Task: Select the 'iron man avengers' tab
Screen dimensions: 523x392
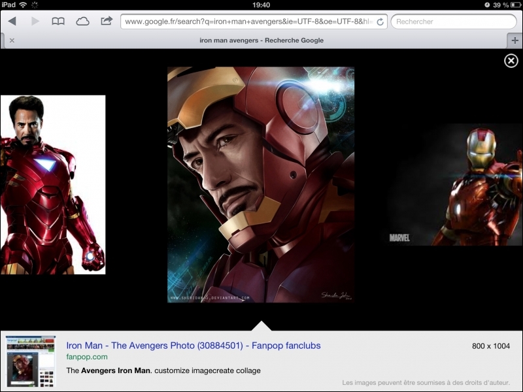Action: tap(261, 41)
